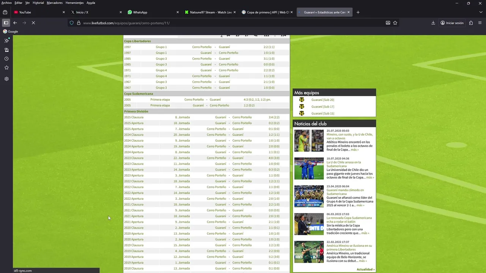This screenshot has height=273, width=486.
Task: Open 2018 Clausura season link
Action: click(134, 268)
